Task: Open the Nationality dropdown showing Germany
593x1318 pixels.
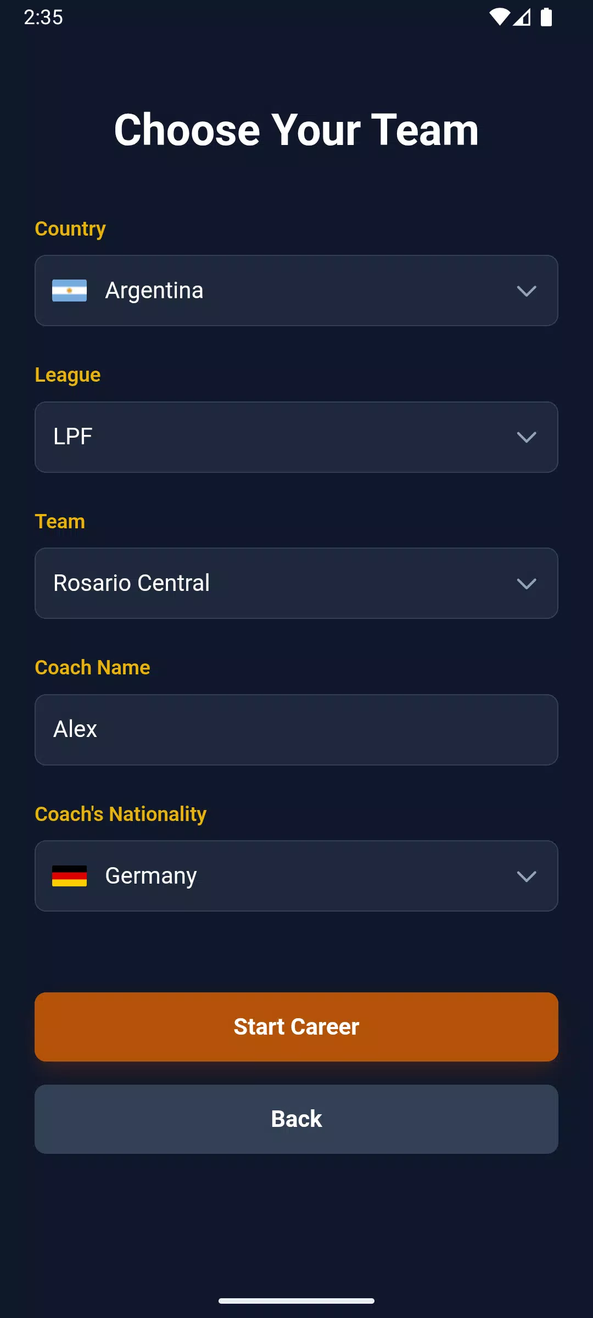Action: point(296,876)
